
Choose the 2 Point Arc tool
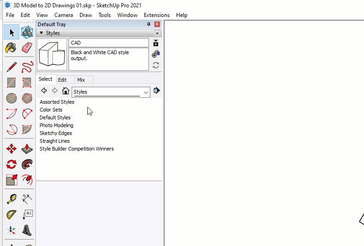(x=27, y=114)
